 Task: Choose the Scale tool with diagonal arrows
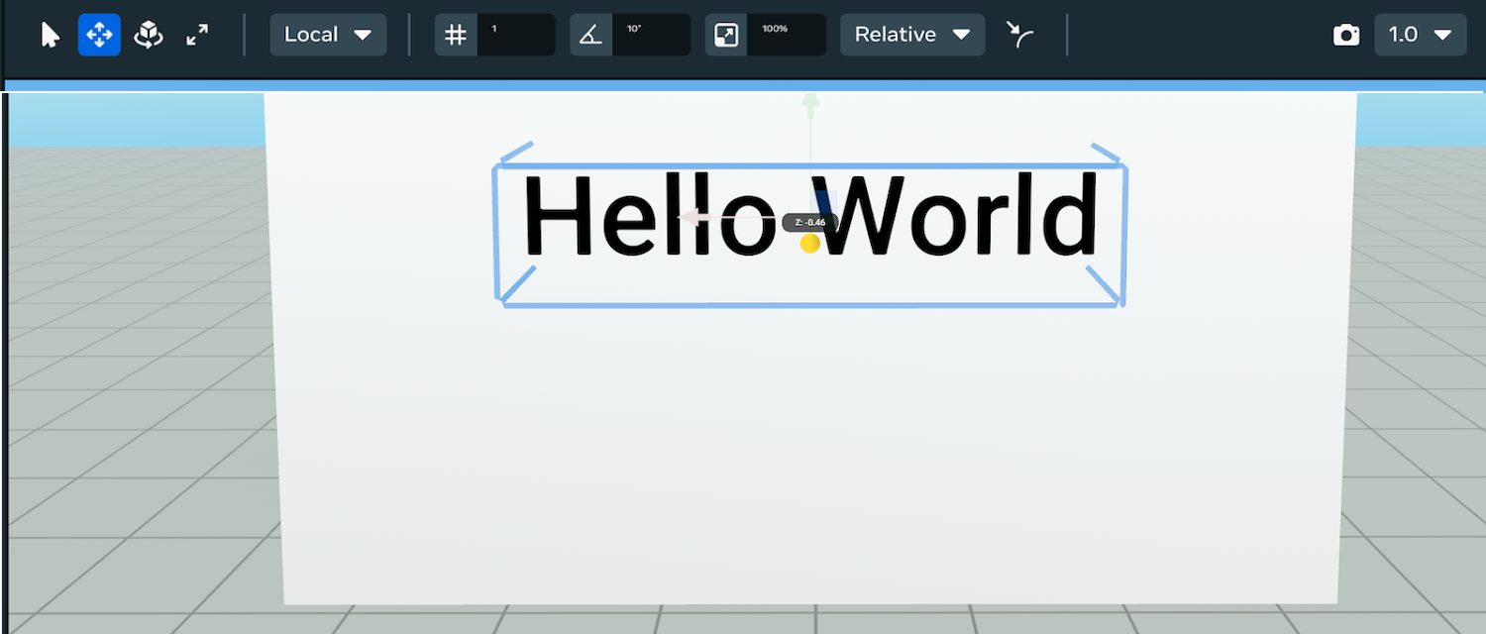tap(198, 35)
